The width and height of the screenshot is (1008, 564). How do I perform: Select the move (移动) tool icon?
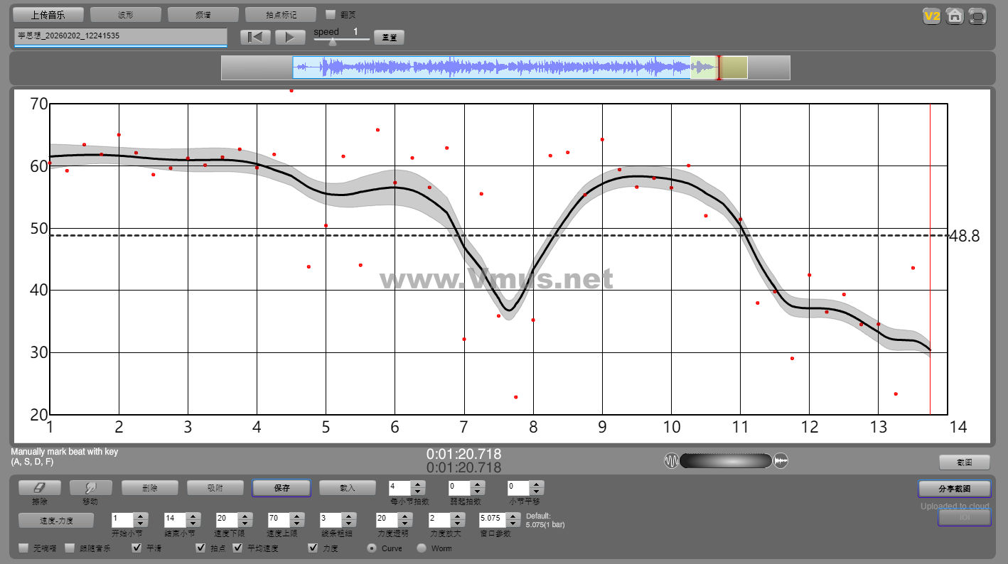click(91, 488)
